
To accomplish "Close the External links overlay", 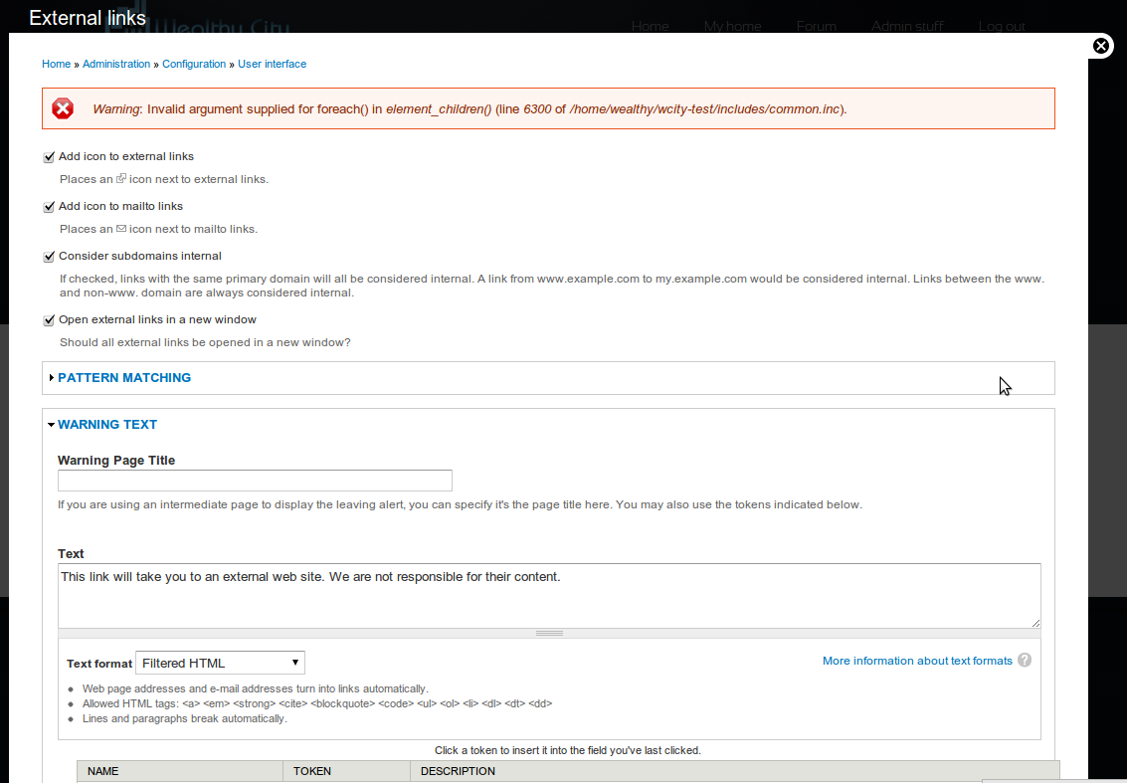I will click(x=1100, y=46).
